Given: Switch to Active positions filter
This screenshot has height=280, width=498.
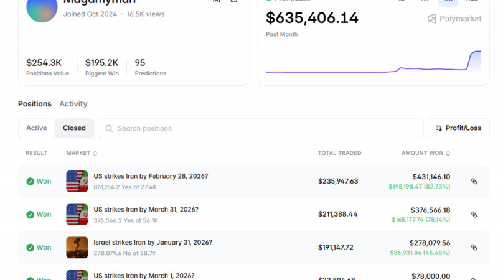Looking at the screenshot, I should (x=37, y=128).
